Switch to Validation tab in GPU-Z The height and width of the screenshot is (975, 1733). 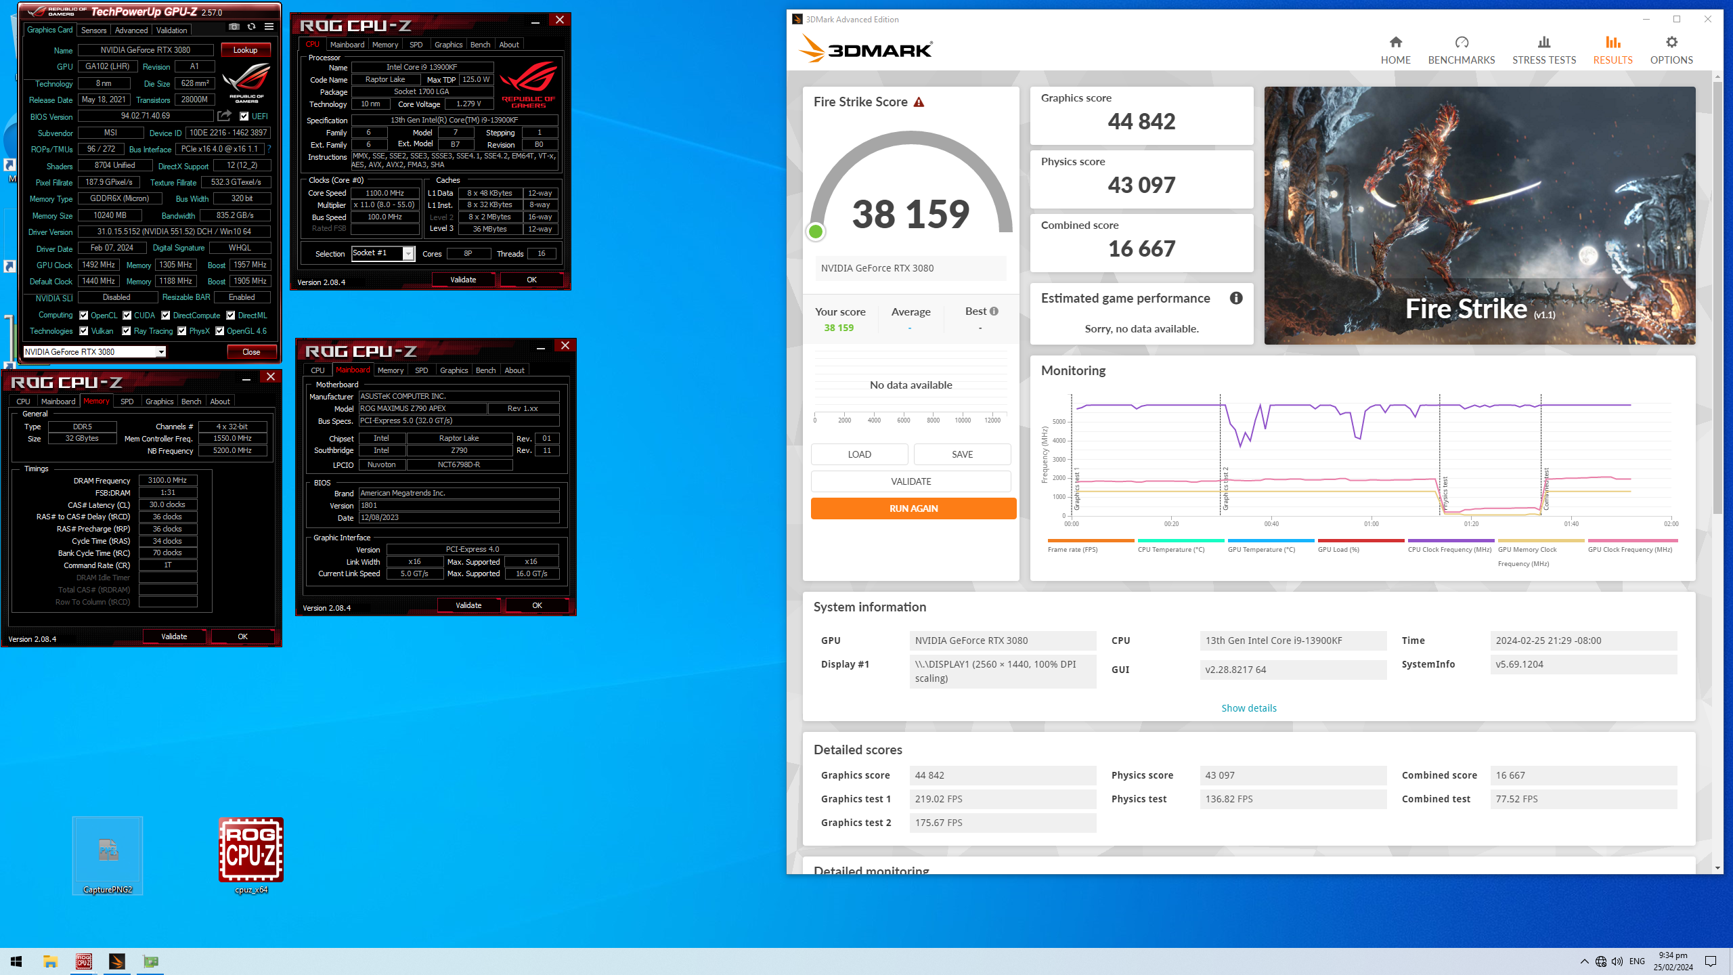(172, 30)
